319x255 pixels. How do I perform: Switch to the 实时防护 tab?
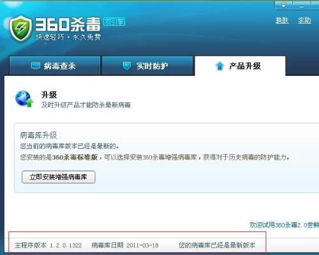tap(147, 66)
